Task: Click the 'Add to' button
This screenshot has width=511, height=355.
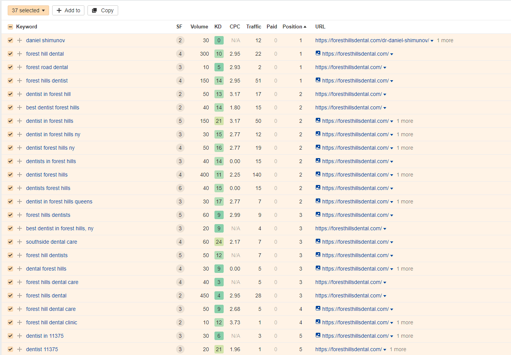Action: [x=68, y=10]
